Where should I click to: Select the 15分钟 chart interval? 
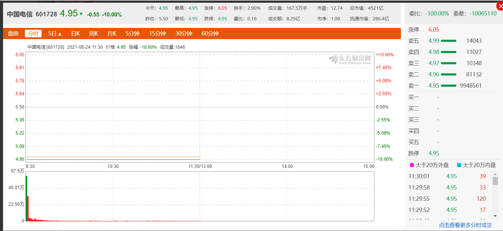[157, 33]
